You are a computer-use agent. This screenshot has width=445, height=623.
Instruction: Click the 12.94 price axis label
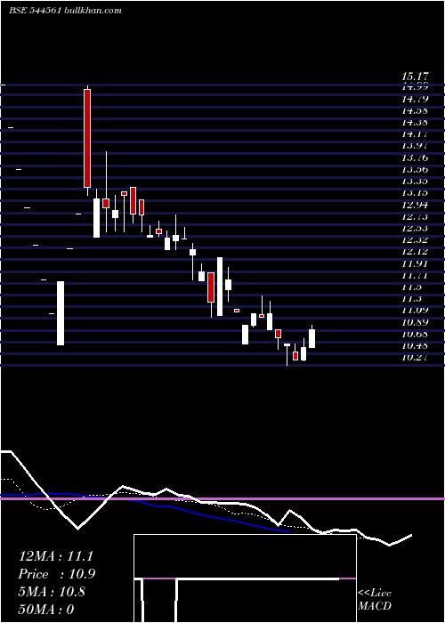[415, 205]
